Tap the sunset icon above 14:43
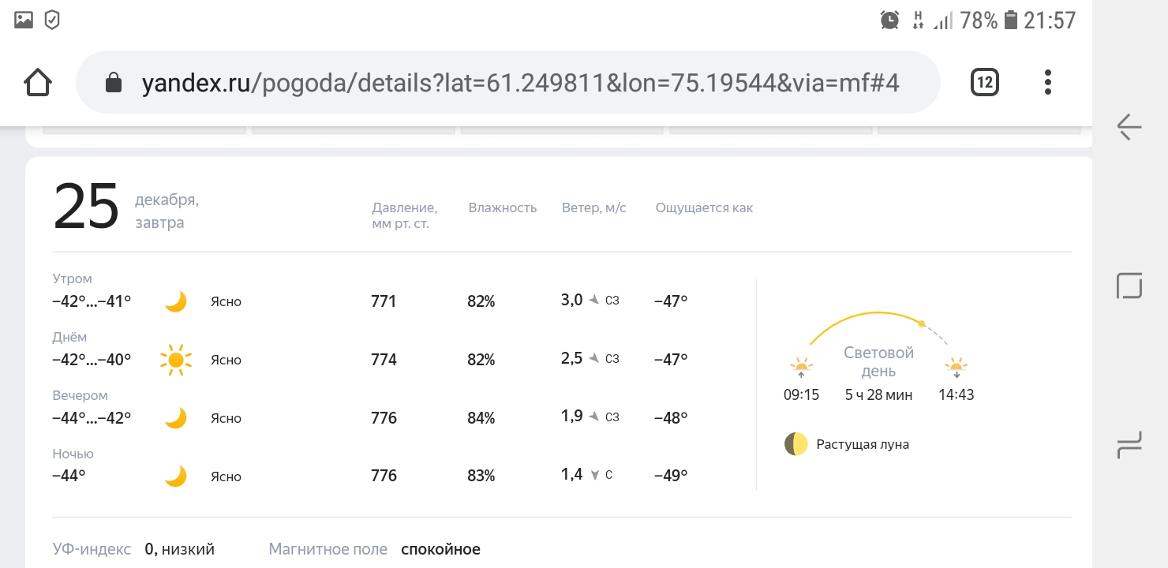 click(956, 367)
